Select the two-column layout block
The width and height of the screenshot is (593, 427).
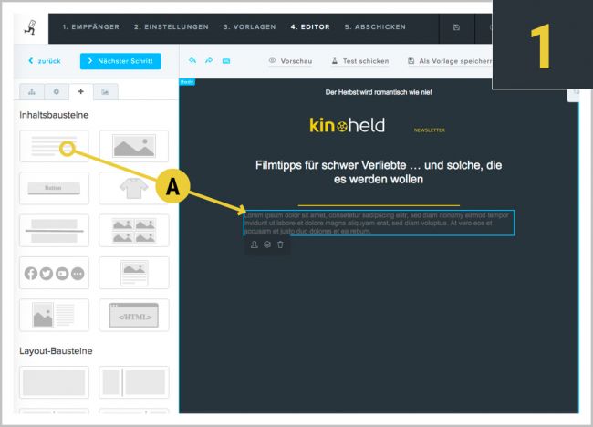(x=134, y=382)
